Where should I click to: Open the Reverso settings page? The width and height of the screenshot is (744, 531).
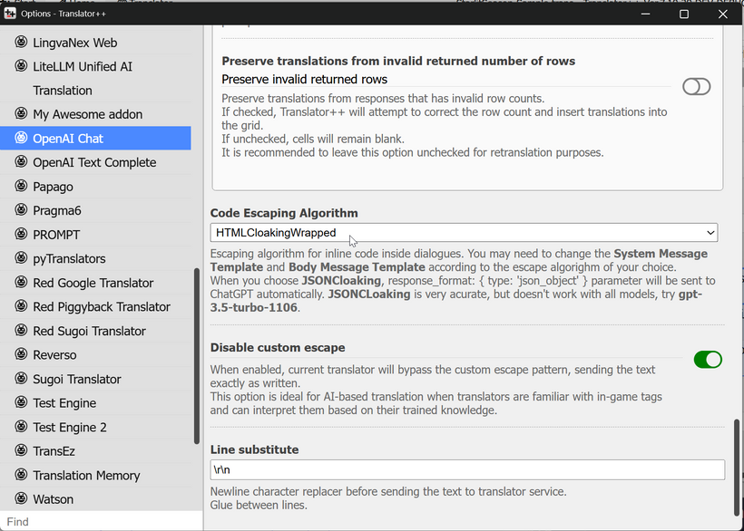[x=54, y=355]
